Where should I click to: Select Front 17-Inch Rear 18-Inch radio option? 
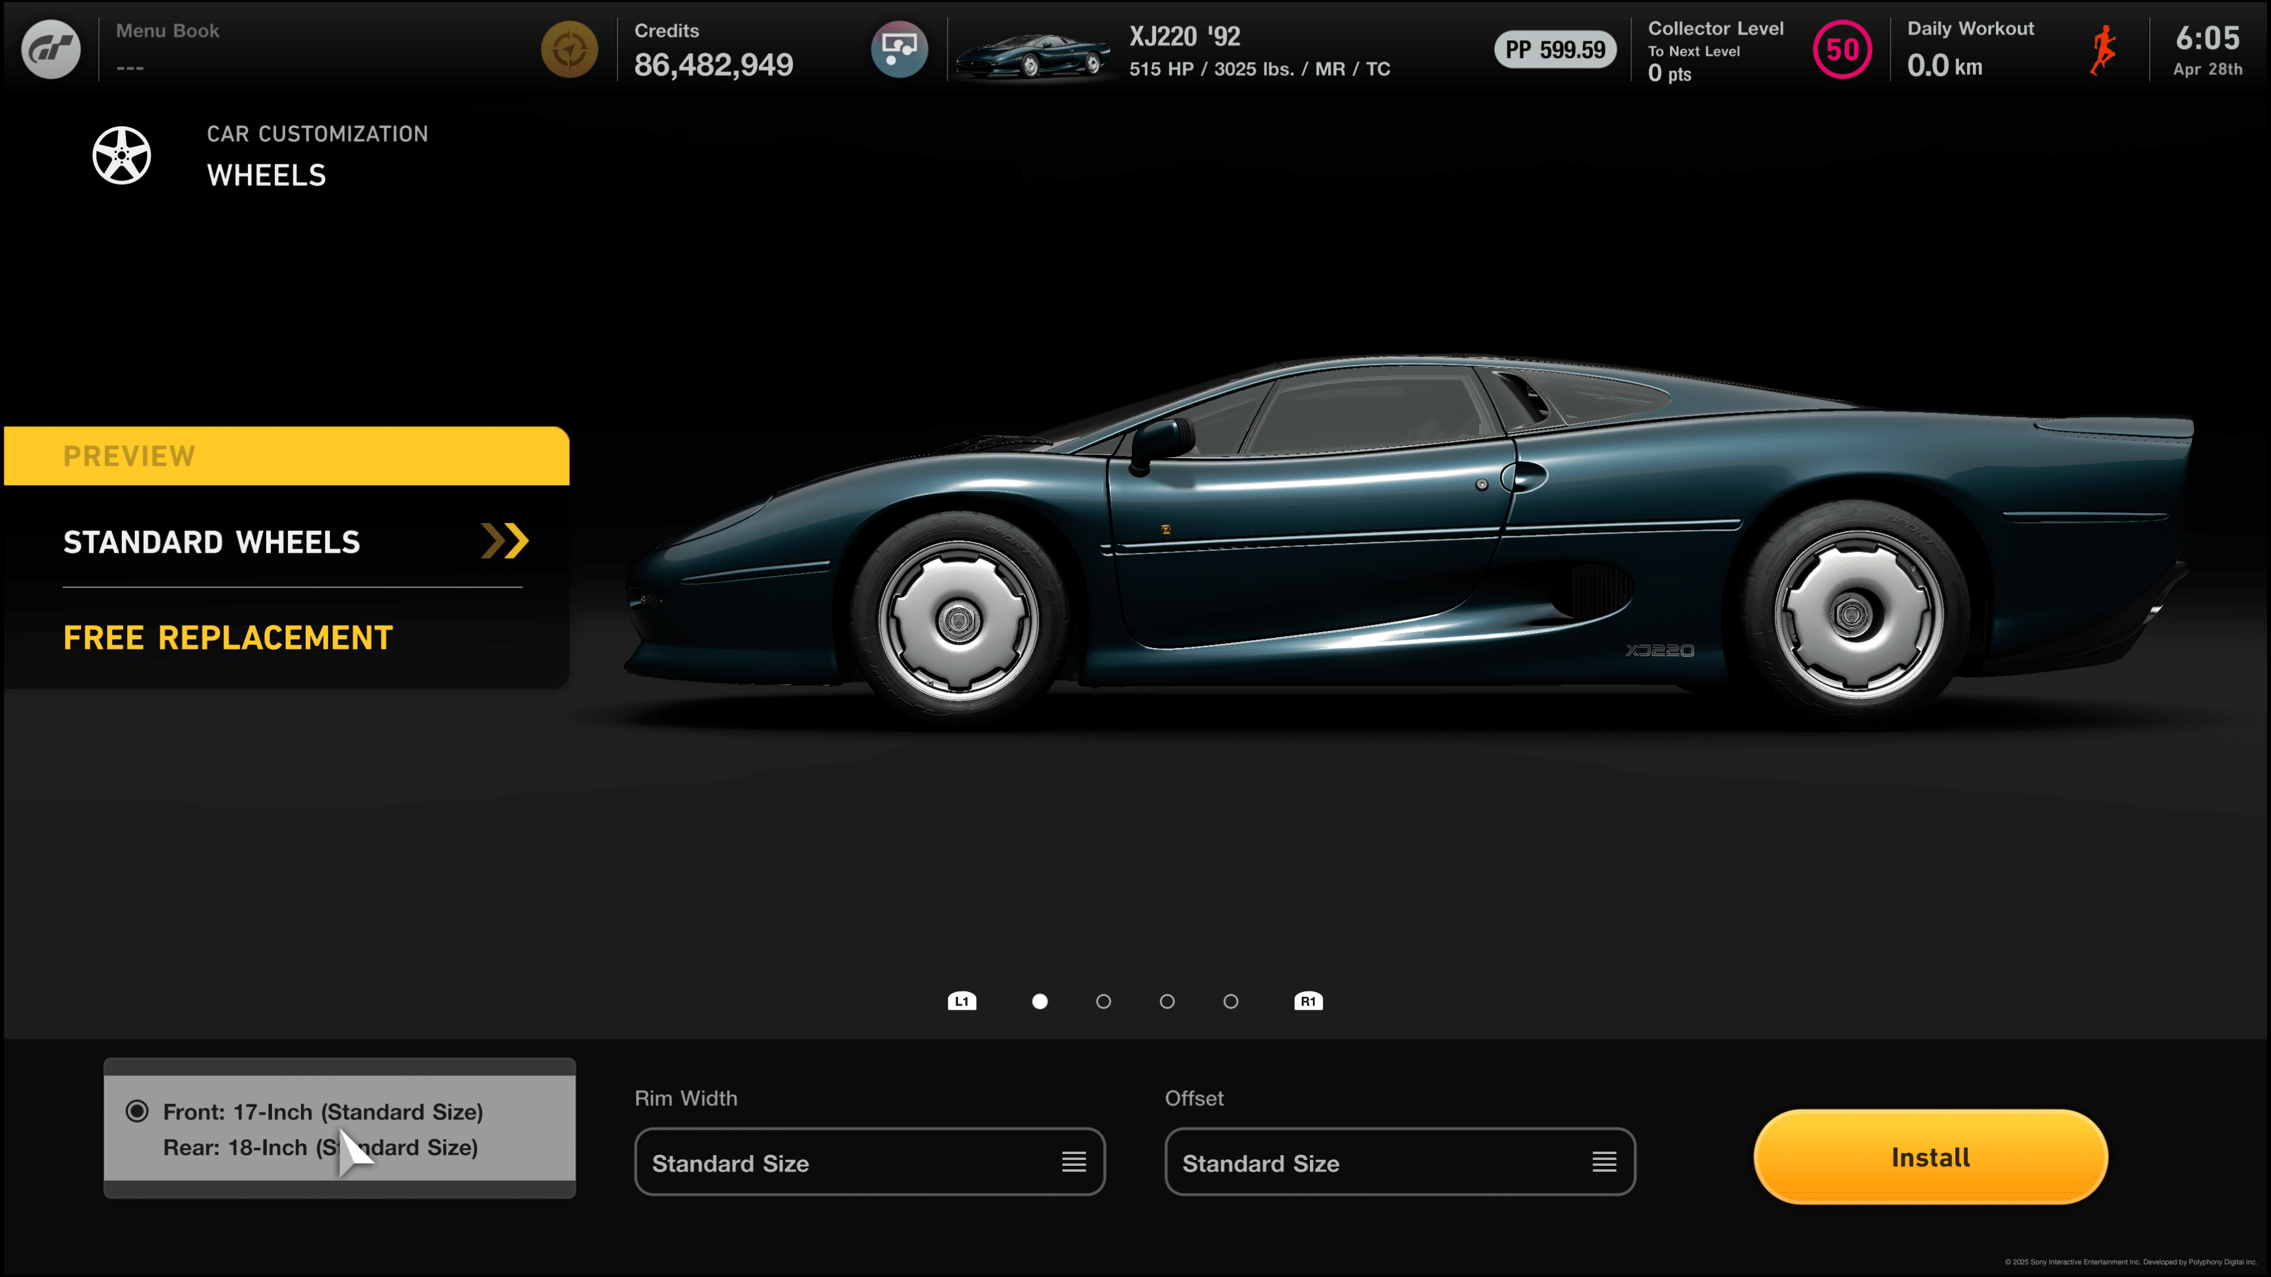pos(339,1128)
